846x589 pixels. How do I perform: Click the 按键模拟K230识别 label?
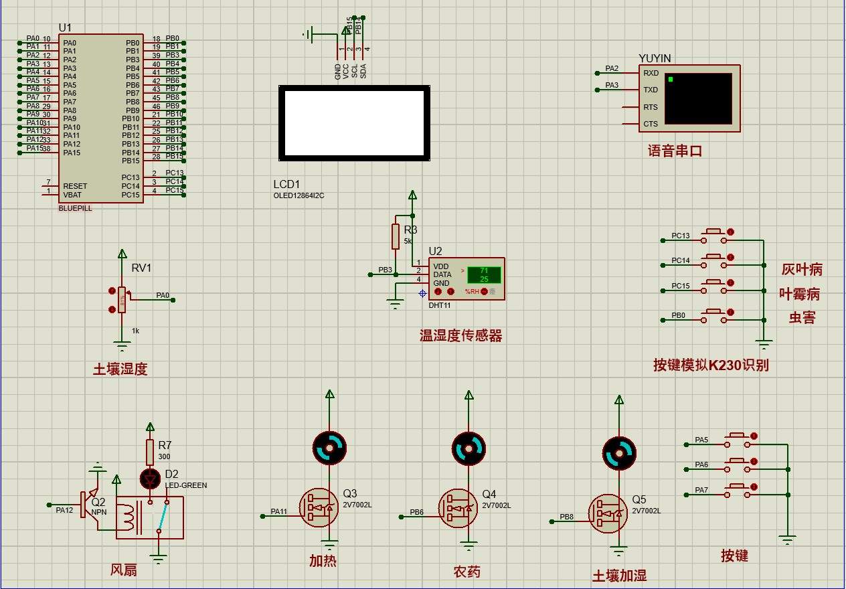[711, 365]
